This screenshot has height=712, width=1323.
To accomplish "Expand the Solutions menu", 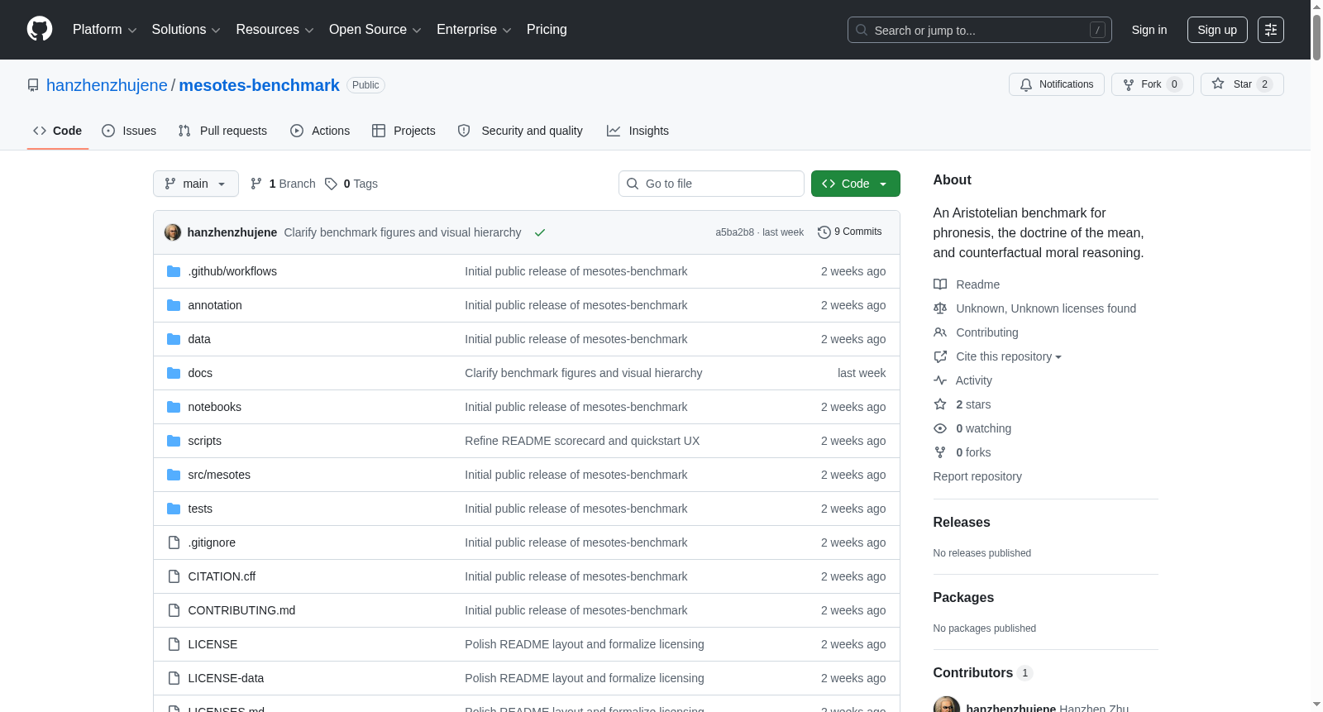I will point(186,30).
